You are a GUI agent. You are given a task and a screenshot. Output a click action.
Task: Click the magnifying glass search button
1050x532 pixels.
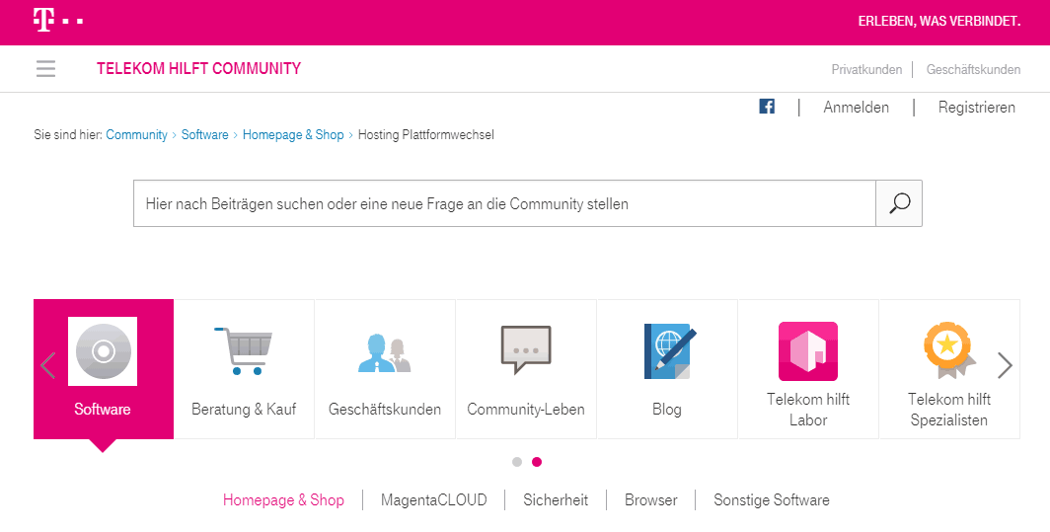[899, 203]
